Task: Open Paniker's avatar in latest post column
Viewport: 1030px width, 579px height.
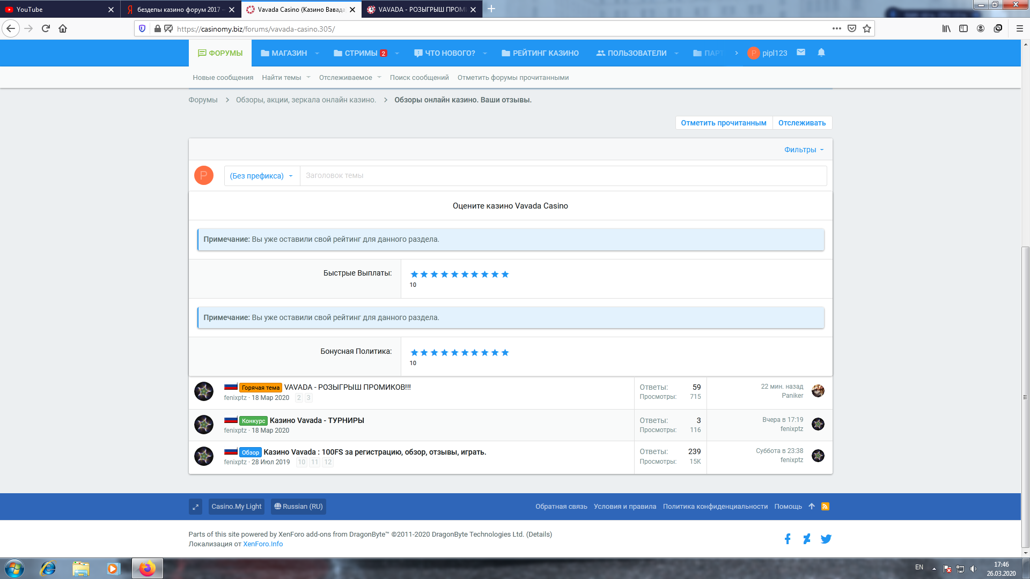Action: point(818,391)
